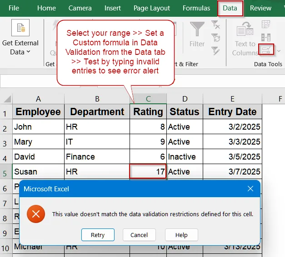
Task: Expand the Get External Data dropdown
Action: pyautogui.click(x=28, y=52)
